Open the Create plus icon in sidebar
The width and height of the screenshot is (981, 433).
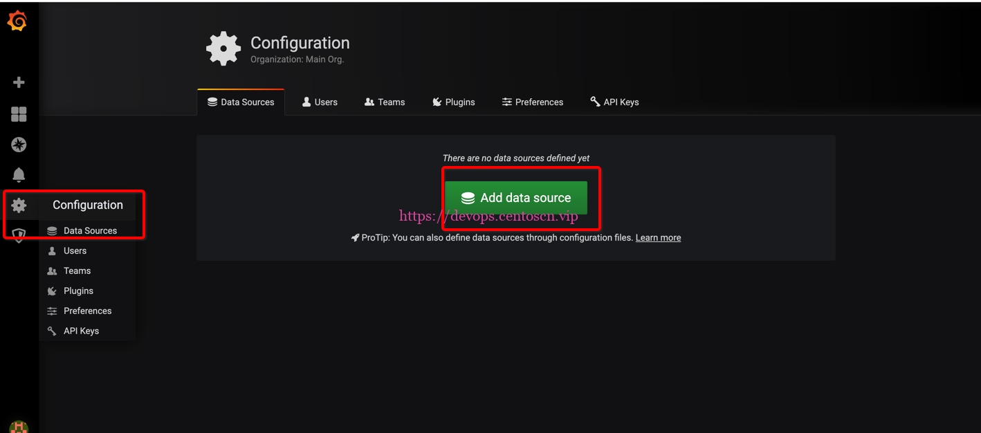click(x=19, y=82)
